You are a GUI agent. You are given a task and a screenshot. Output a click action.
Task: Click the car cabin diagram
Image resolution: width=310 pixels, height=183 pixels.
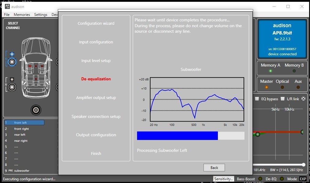click(36, 68)
